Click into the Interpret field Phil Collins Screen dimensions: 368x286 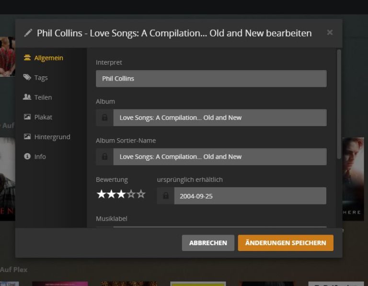point(211,79)
